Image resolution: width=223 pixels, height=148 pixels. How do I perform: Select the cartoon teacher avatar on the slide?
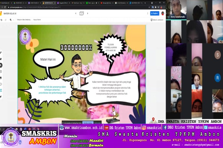coord(77,71)
